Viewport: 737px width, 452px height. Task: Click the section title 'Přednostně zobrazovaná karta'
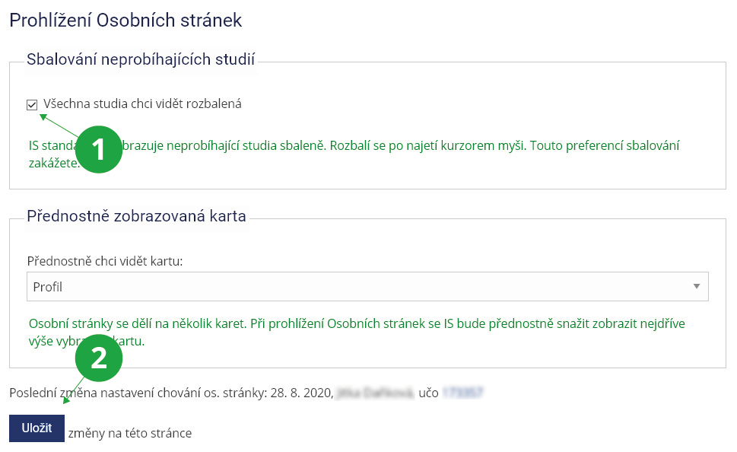pyautogui.click(x=136, y=216)
